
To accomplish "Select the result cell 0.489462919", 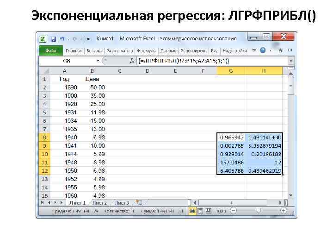I will (264, 171).
